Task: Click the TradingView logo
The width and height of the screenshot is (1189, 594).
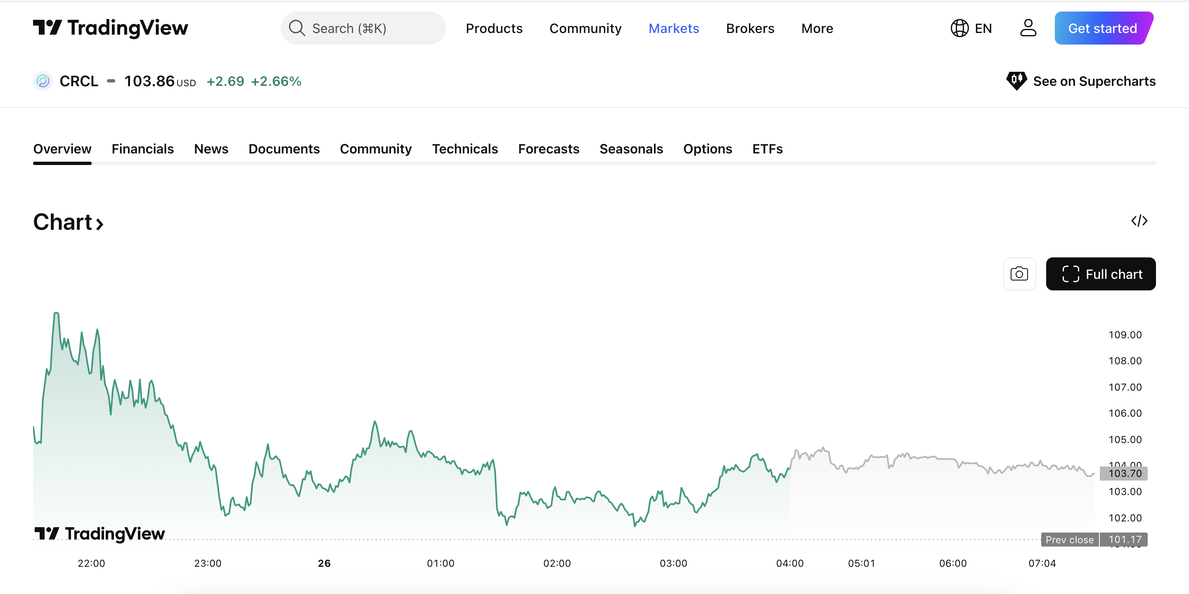Action: point(111,28)
